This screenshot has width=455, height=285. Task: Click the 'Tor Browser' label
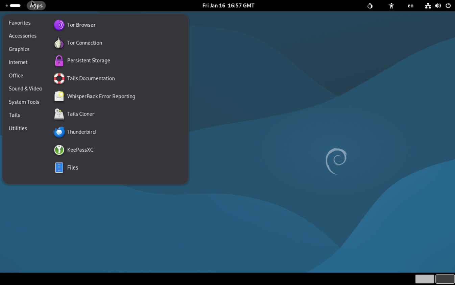pos(81,25)
